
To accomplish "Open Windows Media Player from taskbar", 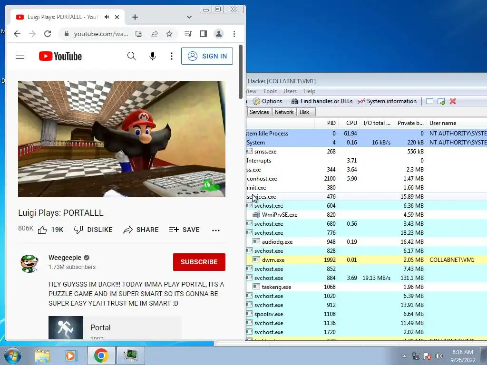I will pos(70,355).
